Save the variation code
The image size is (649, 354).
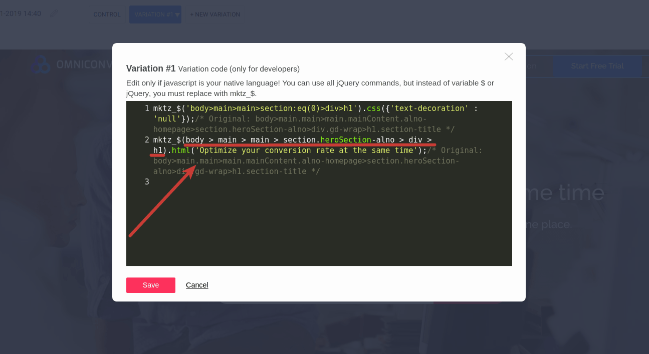(151, 285)
